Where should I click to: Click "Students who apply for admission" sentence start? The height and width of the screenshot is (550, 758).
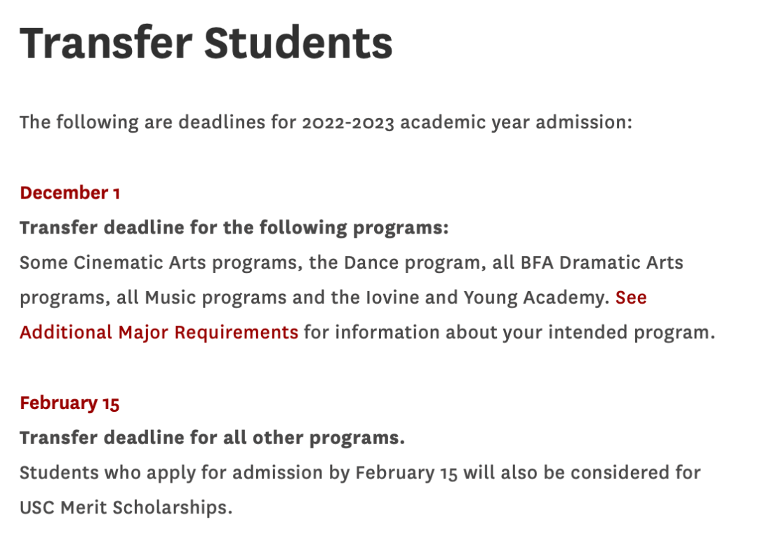click(171, 473)
